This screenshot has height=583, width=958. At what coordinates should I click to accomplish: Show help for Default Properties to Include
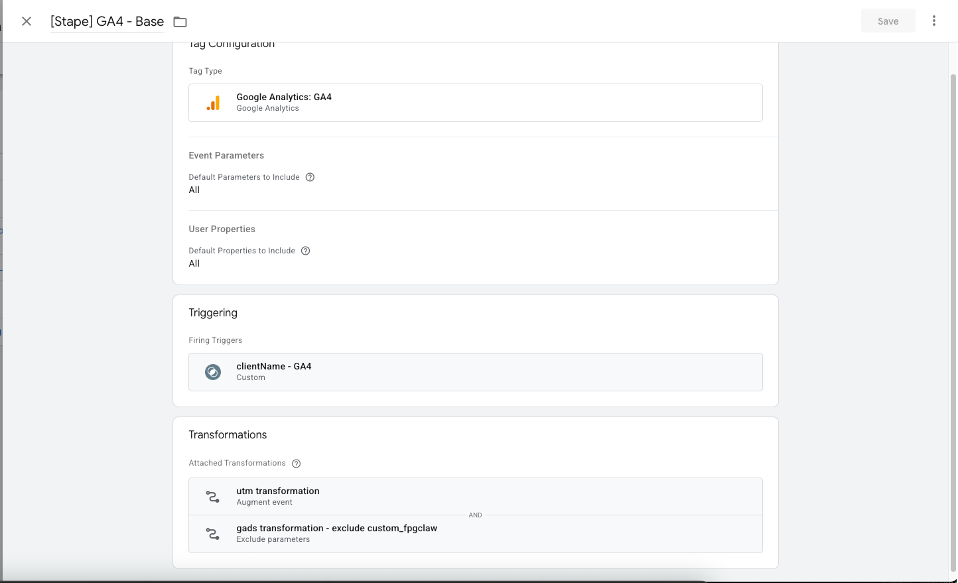[x=305, y=251]
